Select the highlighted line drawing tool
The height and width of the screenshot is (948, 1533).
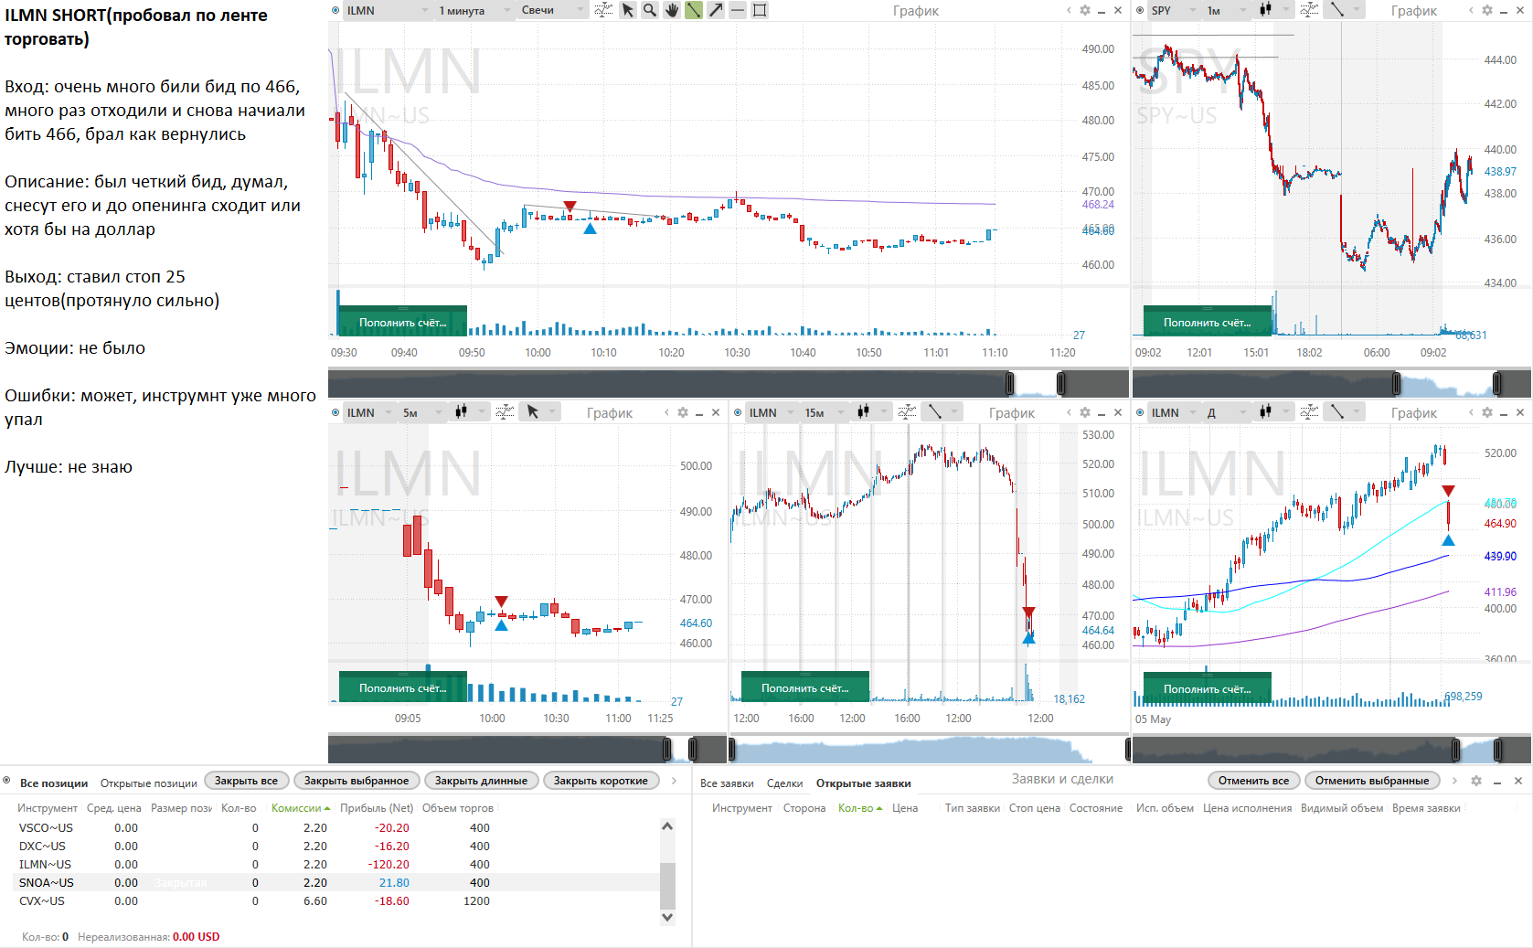click(x=694, y=10)
